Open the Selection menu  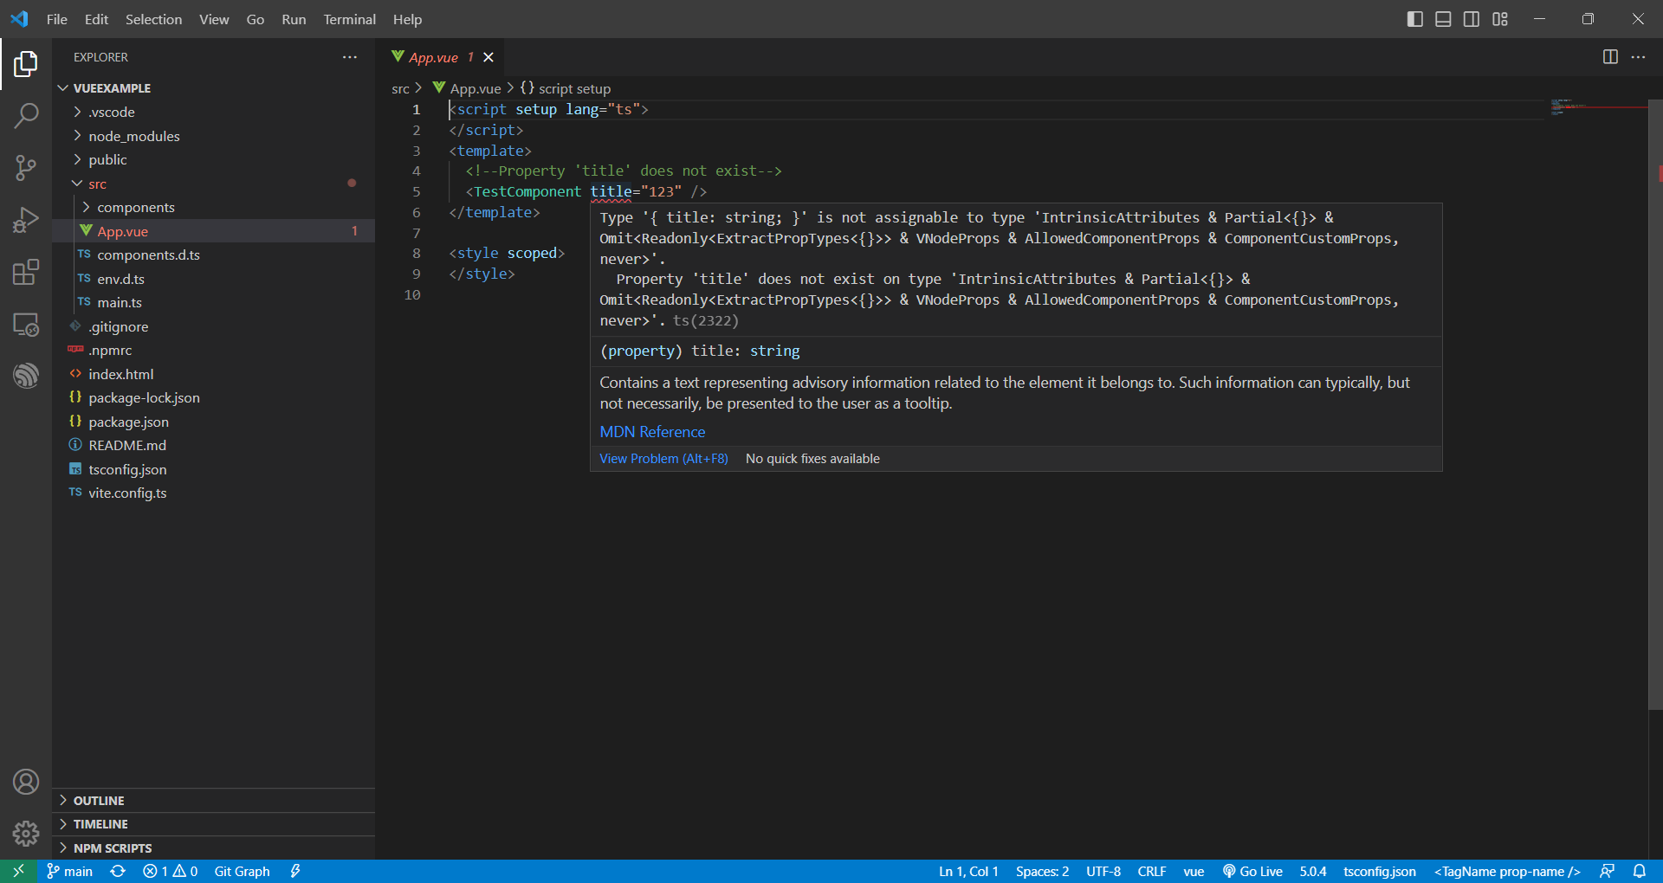click(x=153, y=19)
